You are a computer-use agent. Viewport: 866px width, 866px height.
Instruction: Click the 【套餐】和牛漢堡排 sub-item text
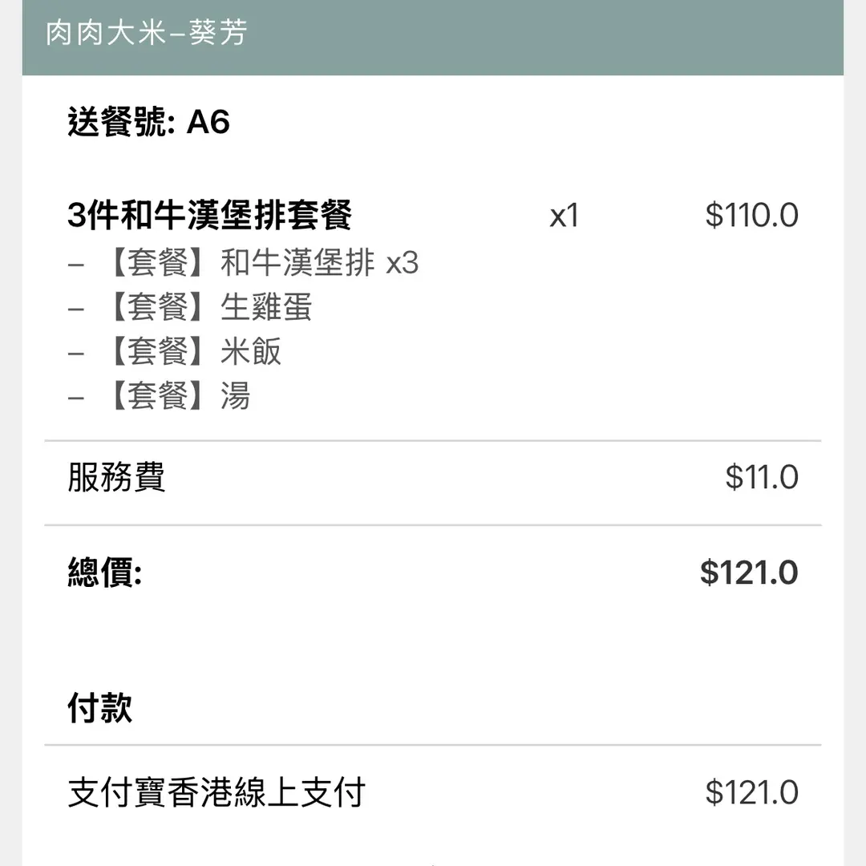click(x=241, y=263)
